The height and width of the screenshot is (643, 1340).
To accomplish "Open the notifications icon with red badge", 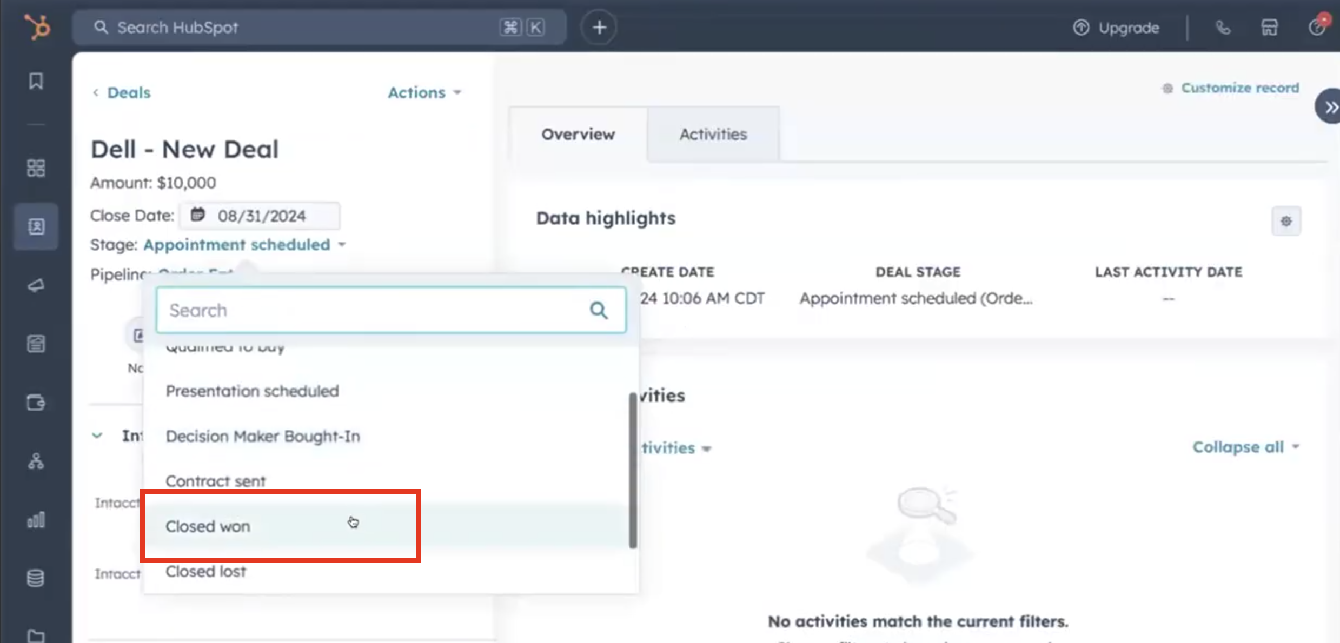I will point(1318,25).
